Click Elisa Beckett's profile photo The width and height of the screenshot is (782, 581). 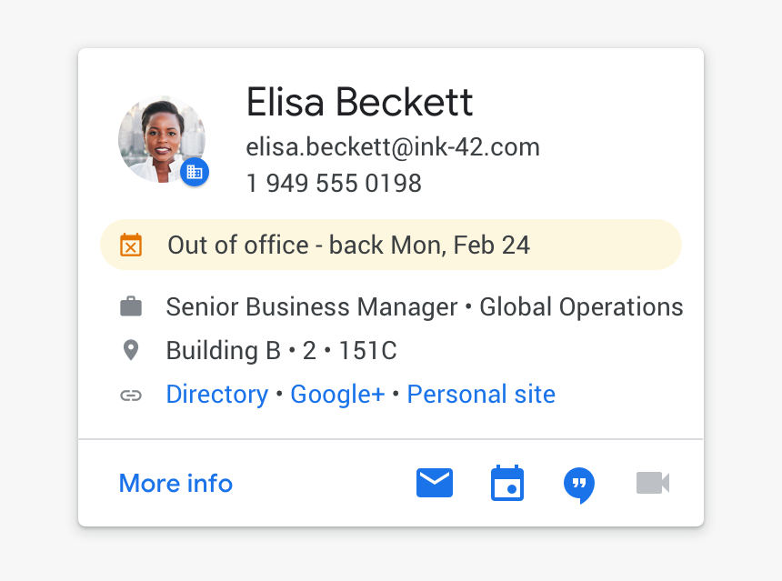pyautogui.click(x=159, y=138)
